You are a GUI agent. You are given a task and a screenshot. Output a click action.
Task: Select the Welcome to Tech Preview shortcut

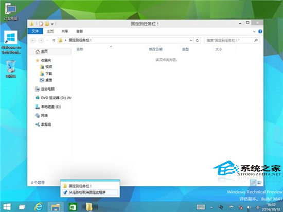tap(11, 42)
